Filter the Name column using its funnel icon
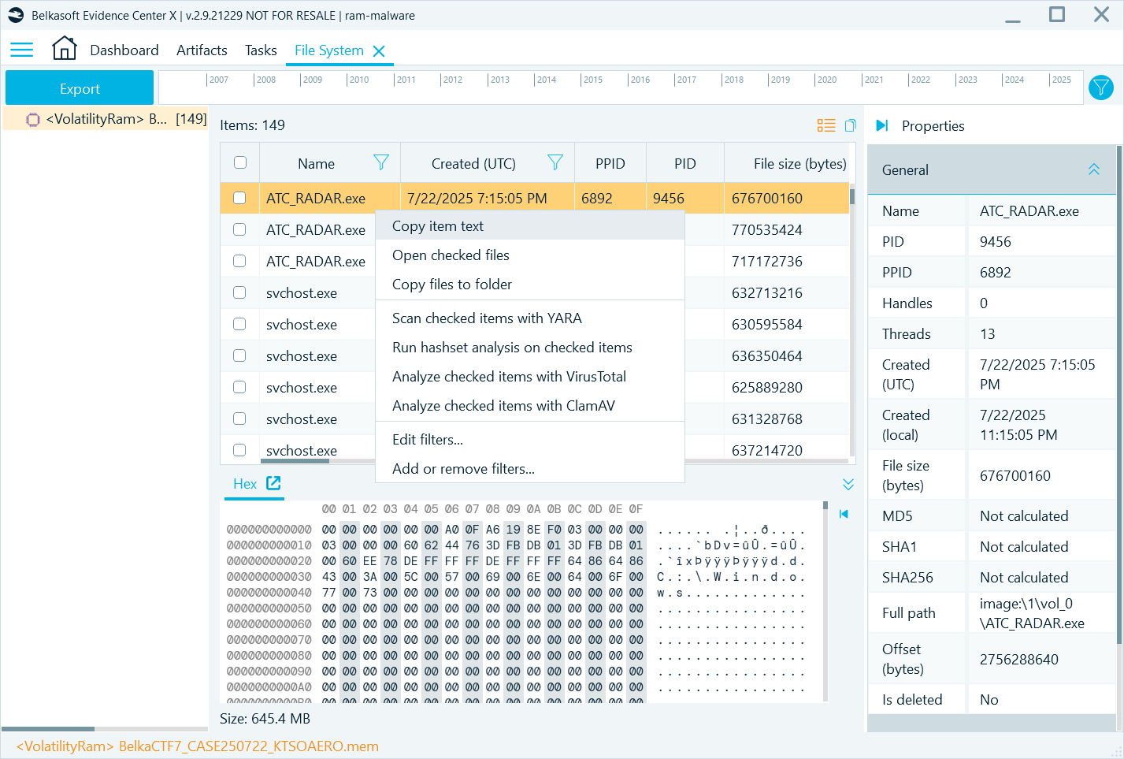The height and width of the screenshot is (759, 1124). coord(380,162)
